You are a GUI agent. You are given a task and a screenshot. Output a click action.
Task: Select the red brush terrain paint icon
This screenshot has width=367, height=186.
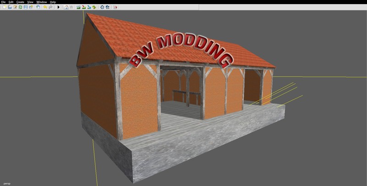coord(83,7)
